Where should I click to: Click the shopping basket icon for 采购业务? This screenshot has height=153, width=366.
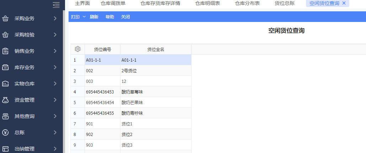(x=5, y=18)
